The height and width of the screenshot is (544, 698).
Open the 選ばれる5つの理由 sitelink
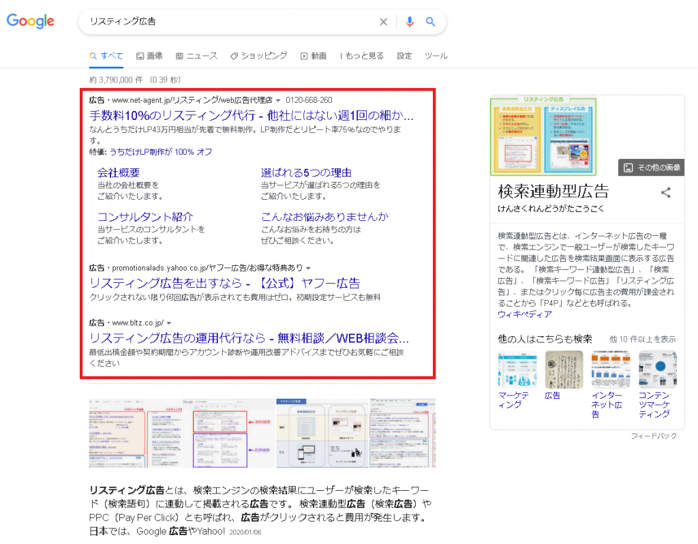click(x=306, y=172)
